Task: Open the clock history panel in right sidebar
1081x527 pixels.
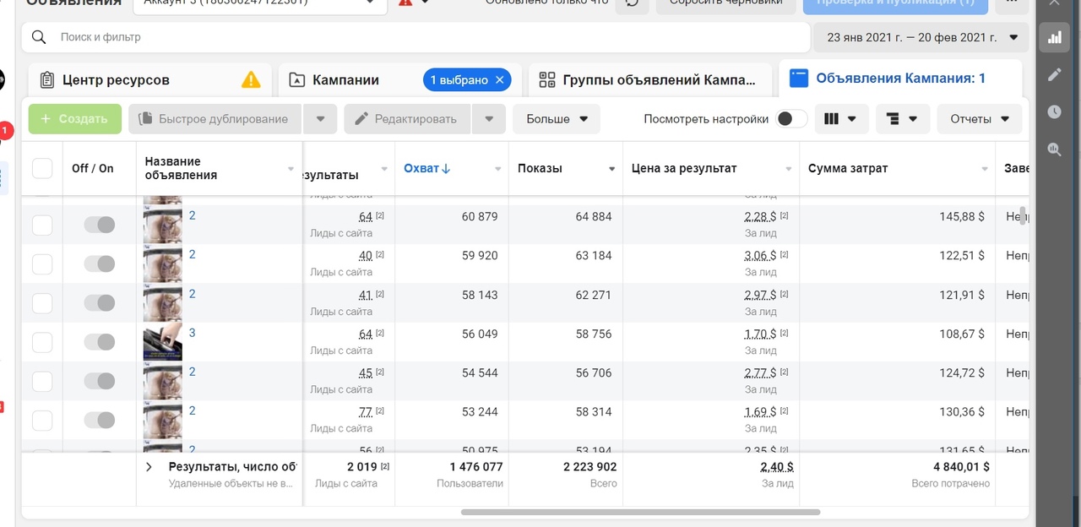Action: [1054, 111]
